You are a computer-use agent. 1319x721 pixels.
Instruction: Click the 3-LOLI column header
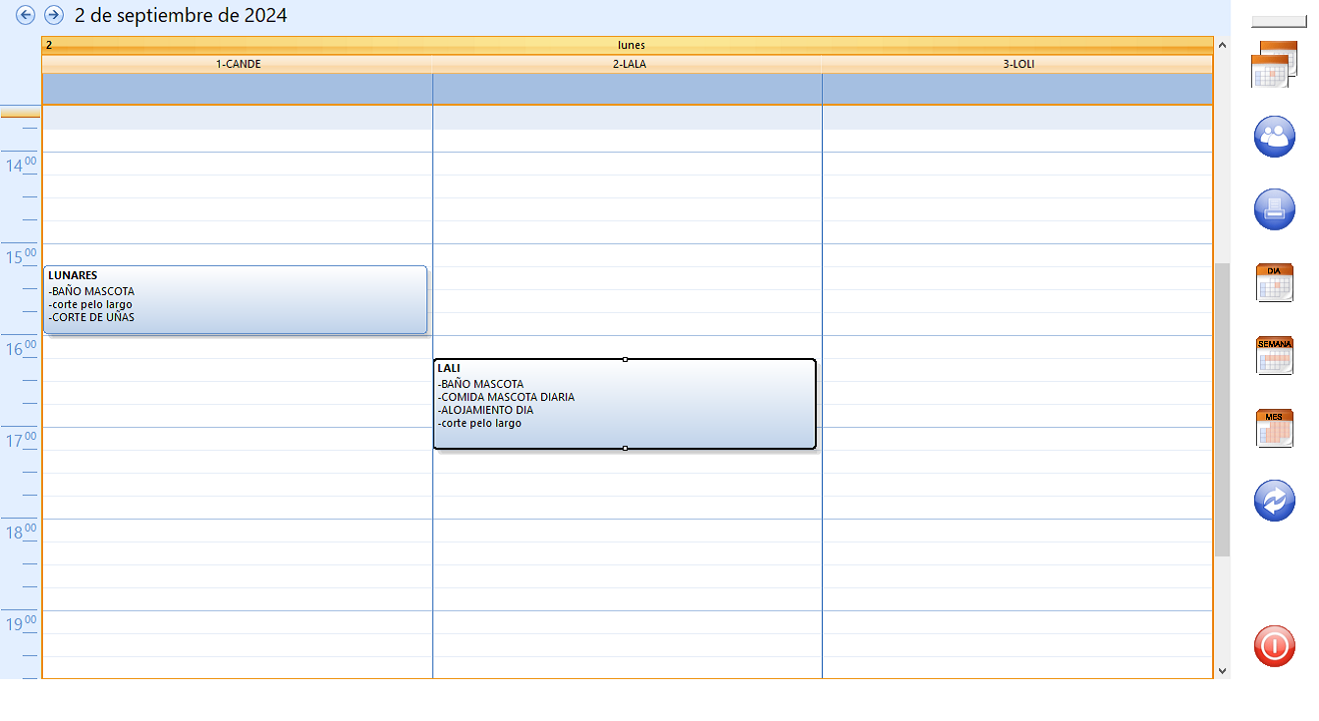1017,64
